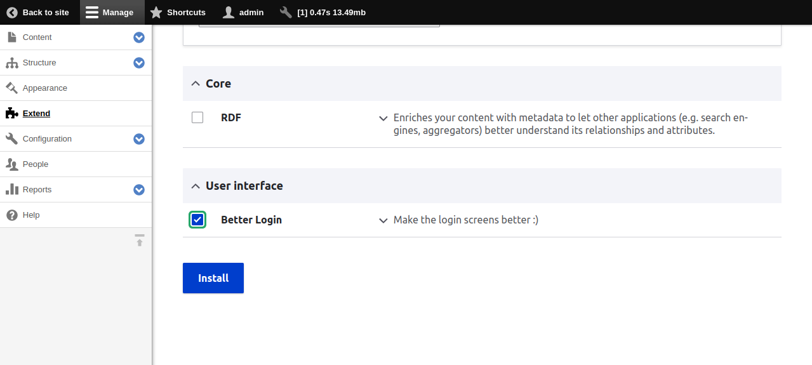Uncheck the Better Login checkbox
This screenshot has height=365, width=812.
pyautogui.click(x=197, y=220)
